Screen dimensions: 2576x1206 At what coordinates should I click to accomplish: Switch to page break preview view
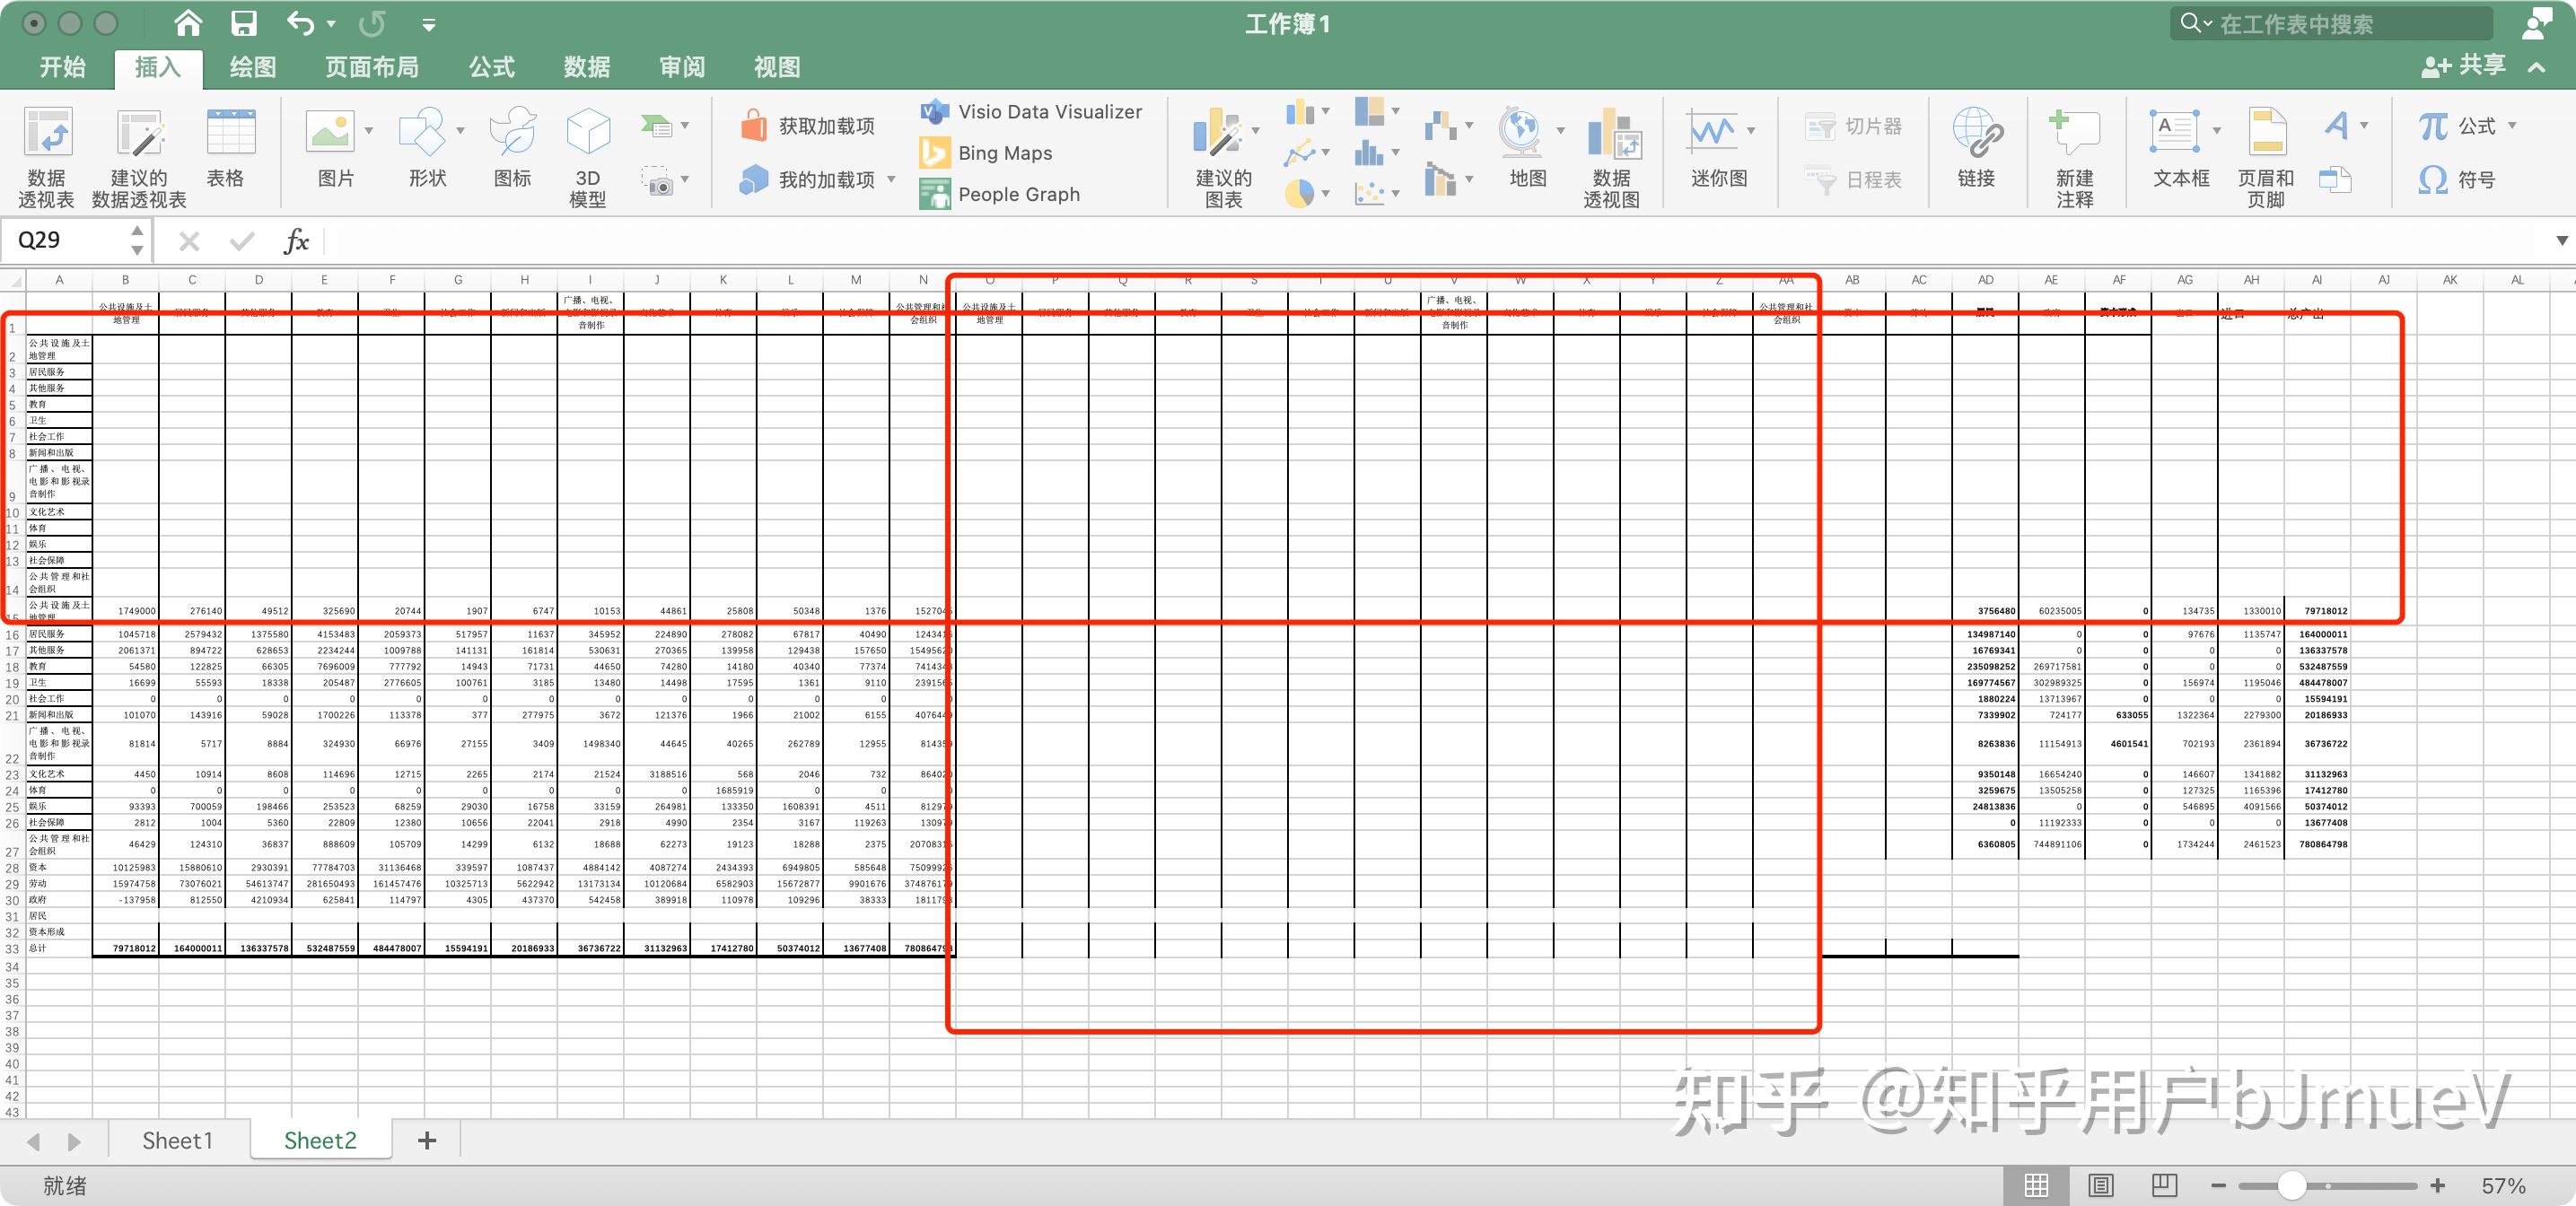[2164, 1186]
